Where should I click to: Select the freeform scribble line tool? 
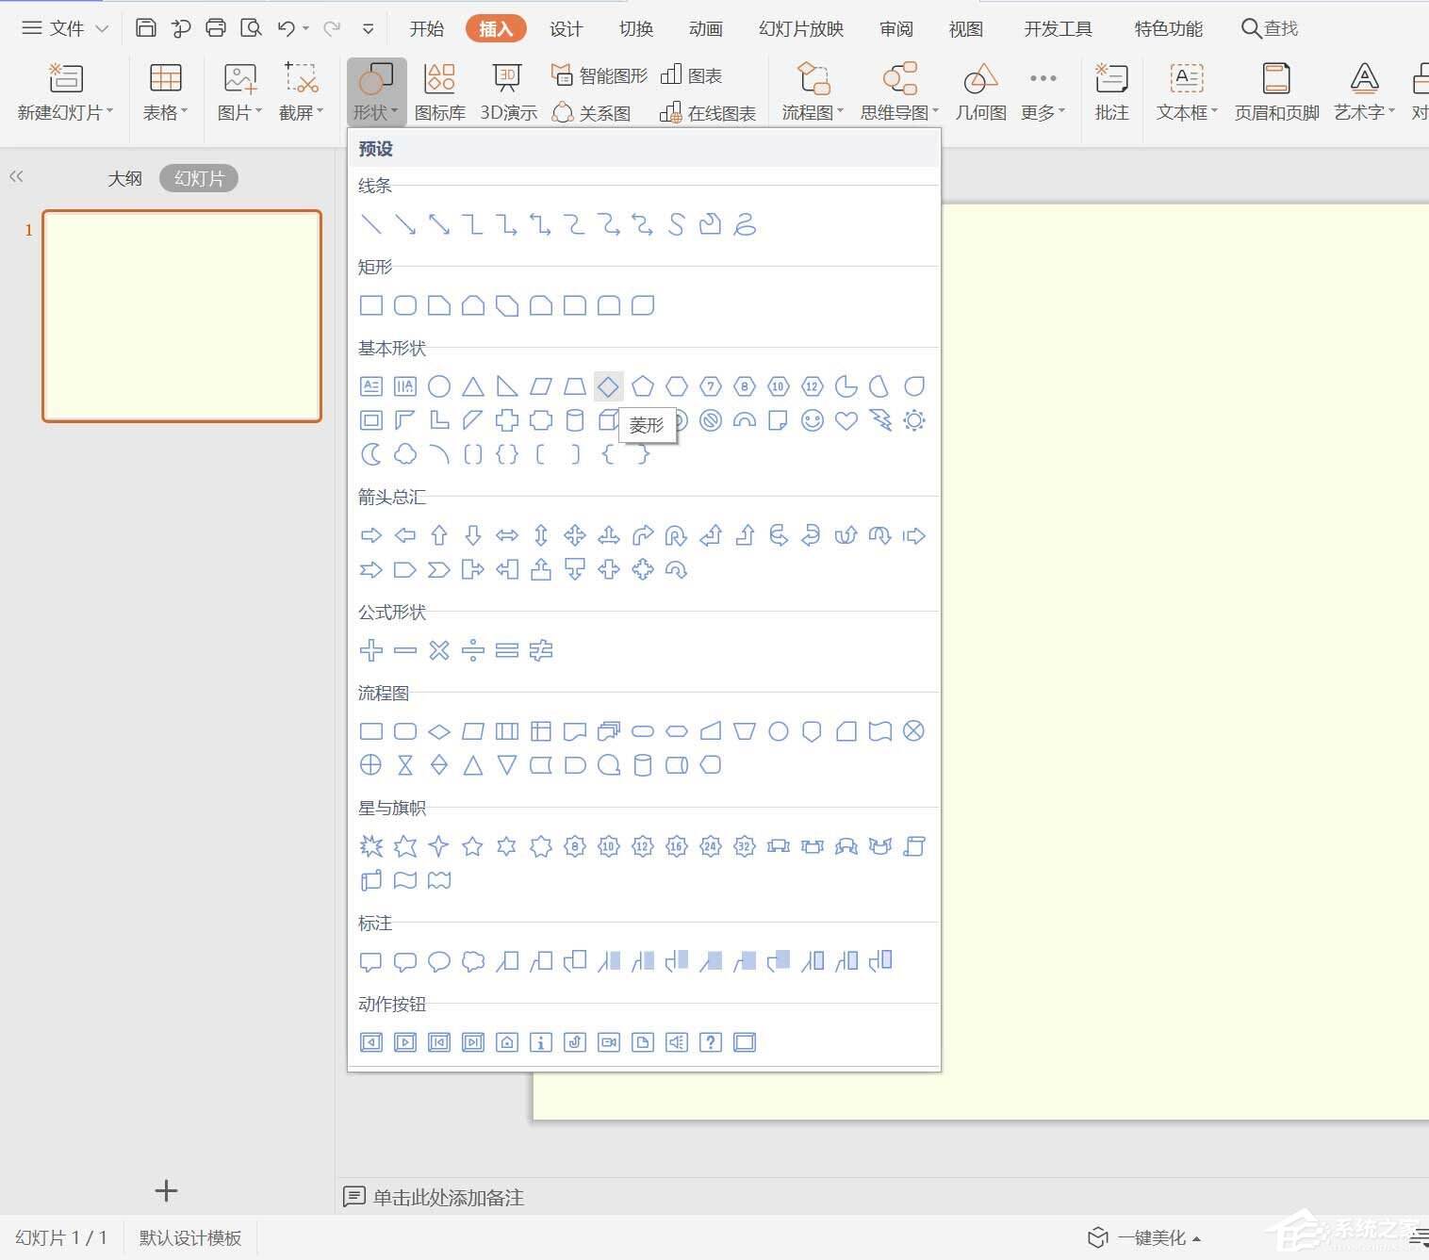(745, 224)
